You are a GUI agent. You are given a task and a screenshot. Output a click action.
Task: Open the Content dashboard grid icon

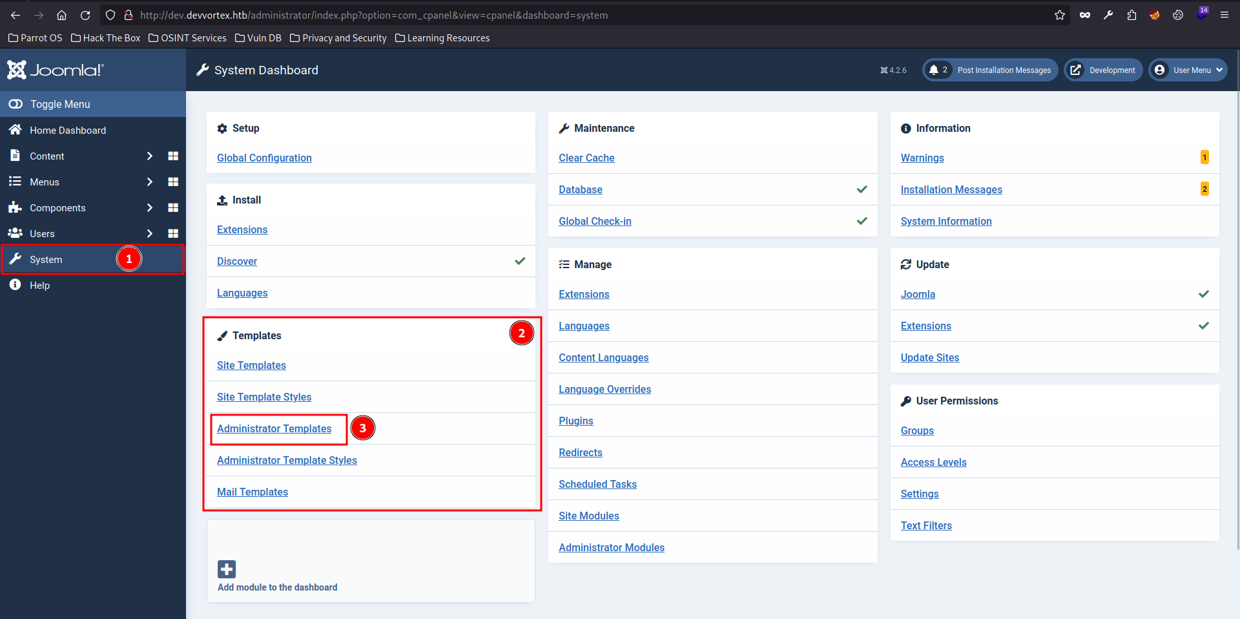173,156
